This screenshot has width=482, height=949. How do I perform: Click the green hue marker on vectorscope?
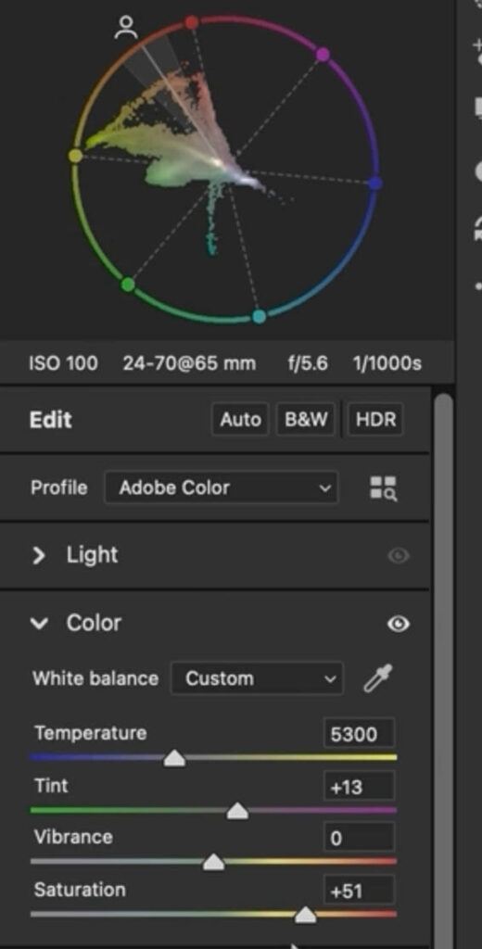click(127, 284)
